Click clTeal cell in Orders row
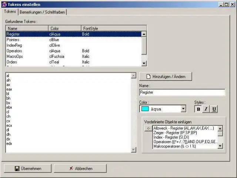This screenshot has width=237, height=178. [54, 62]
